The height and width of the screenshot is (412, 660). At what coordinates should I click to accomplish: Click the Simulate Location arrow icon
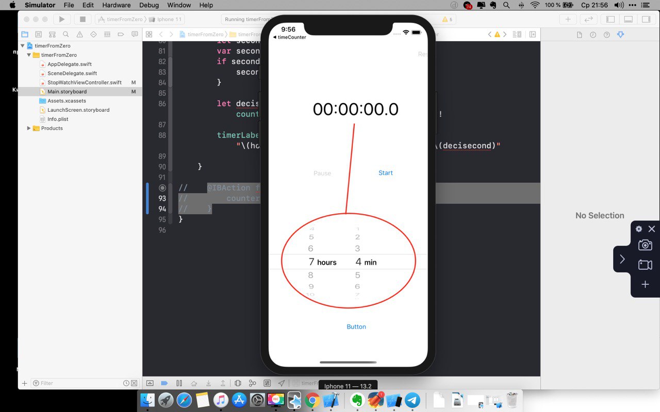[x=282, y=383]
